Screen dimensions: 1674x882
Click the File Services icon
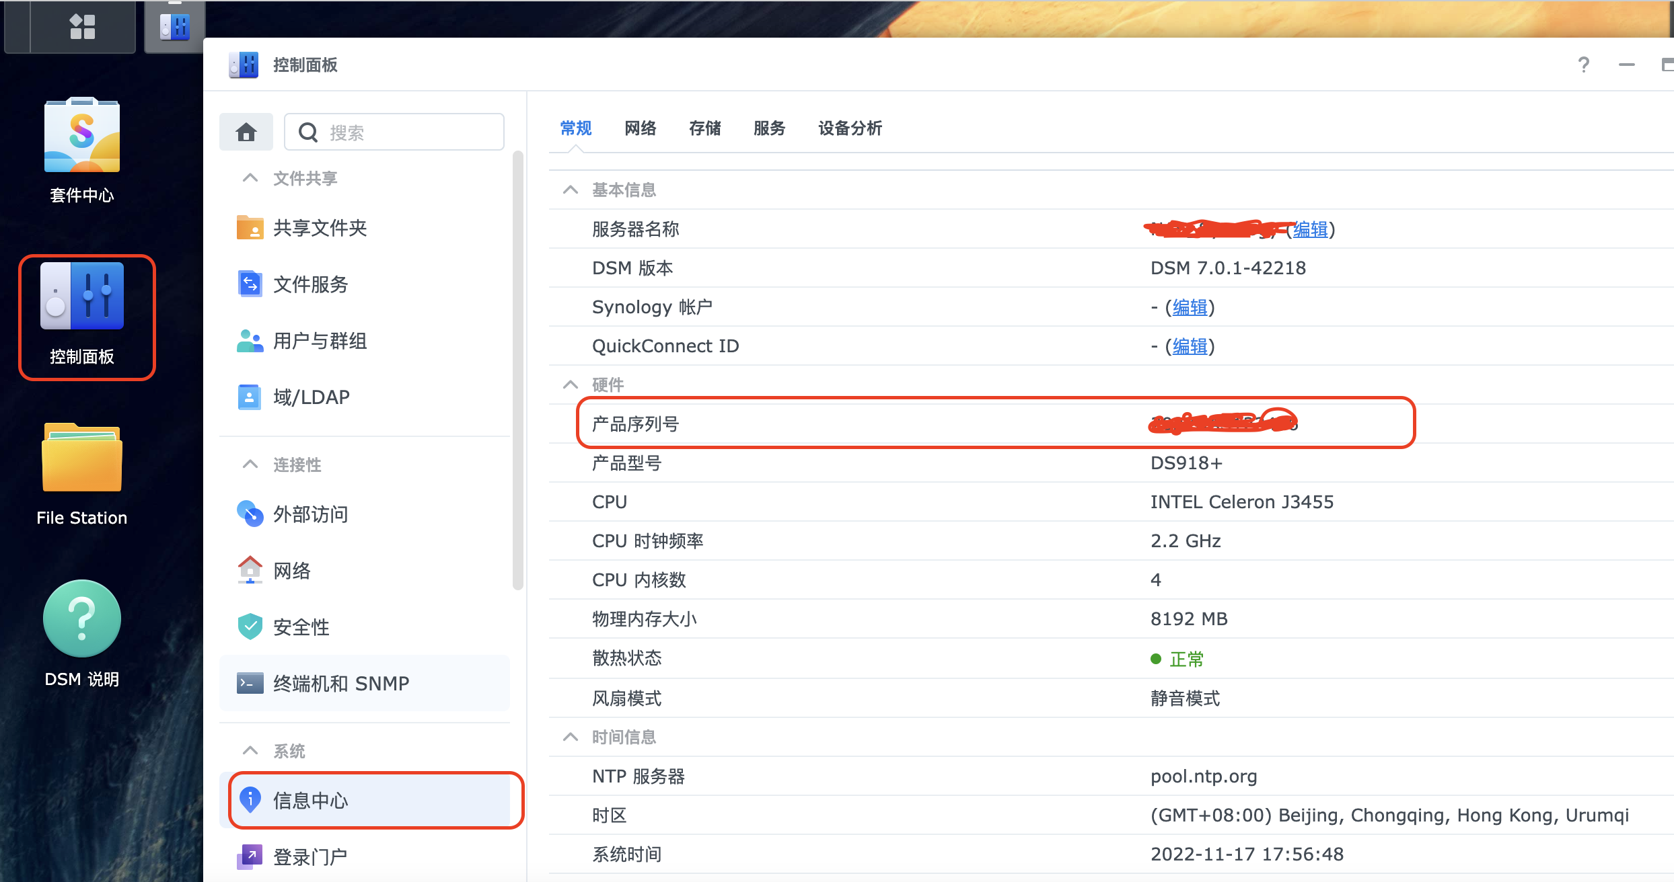[250, 284]
